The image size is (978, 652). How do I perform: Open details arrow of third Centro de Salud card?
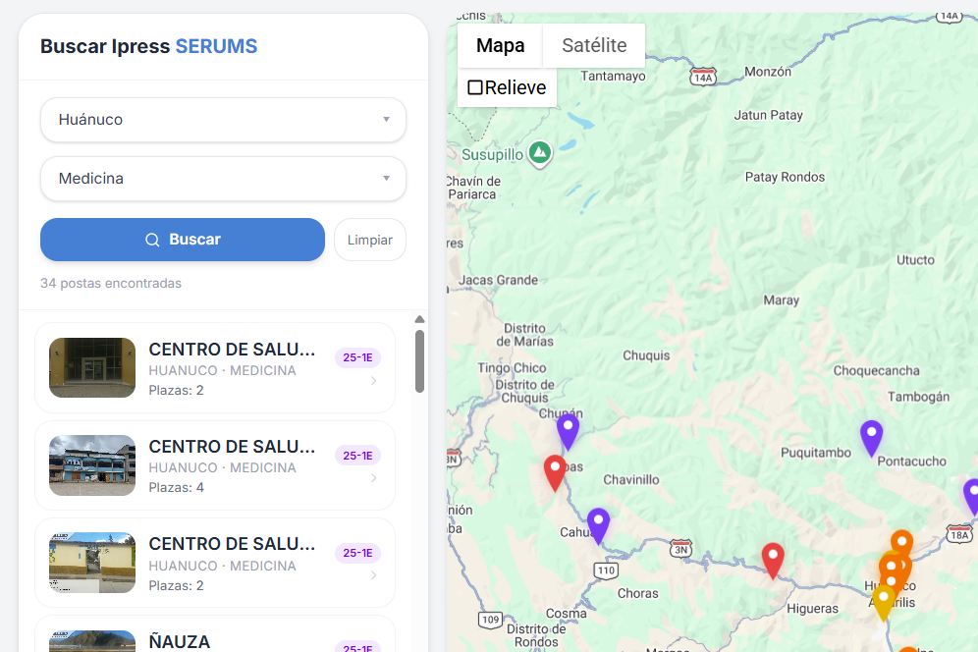(x=373, y=575)
